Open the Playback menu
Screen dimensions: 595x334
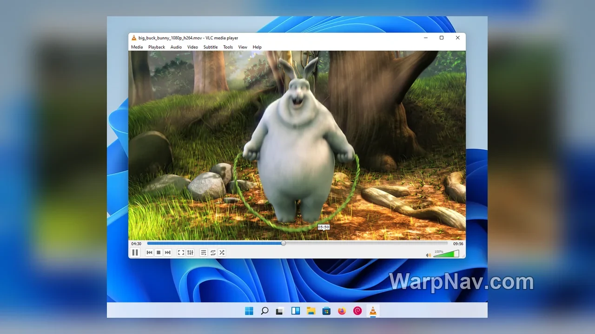pyautogui.click(x=157, y=47)
